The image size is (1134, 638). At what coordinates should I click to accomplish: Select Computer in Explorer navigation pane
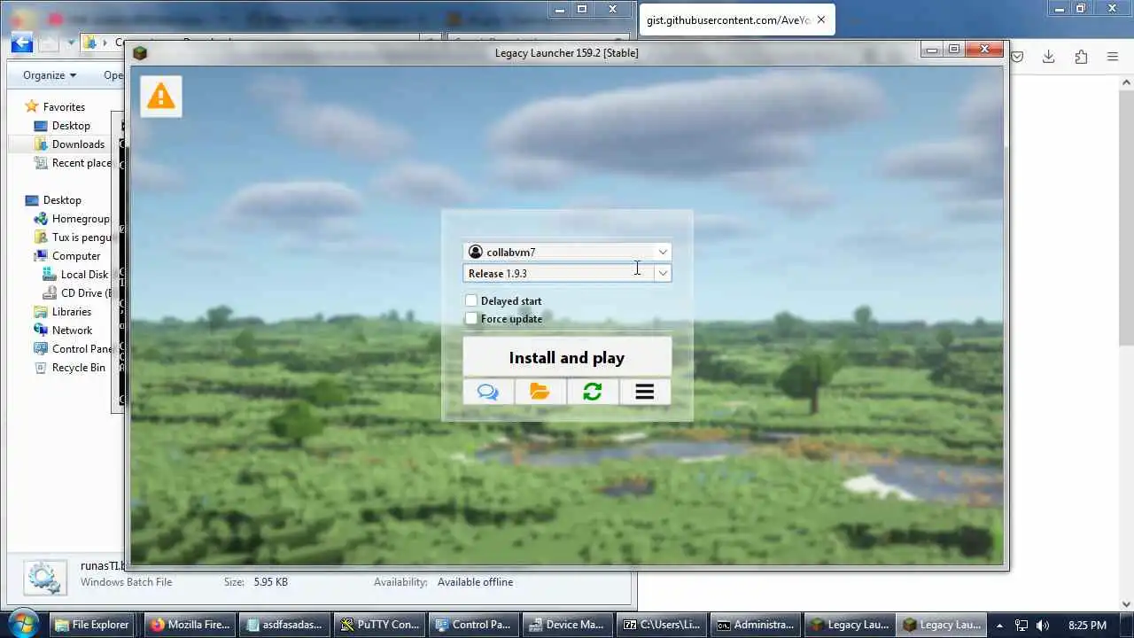[76, 256]
